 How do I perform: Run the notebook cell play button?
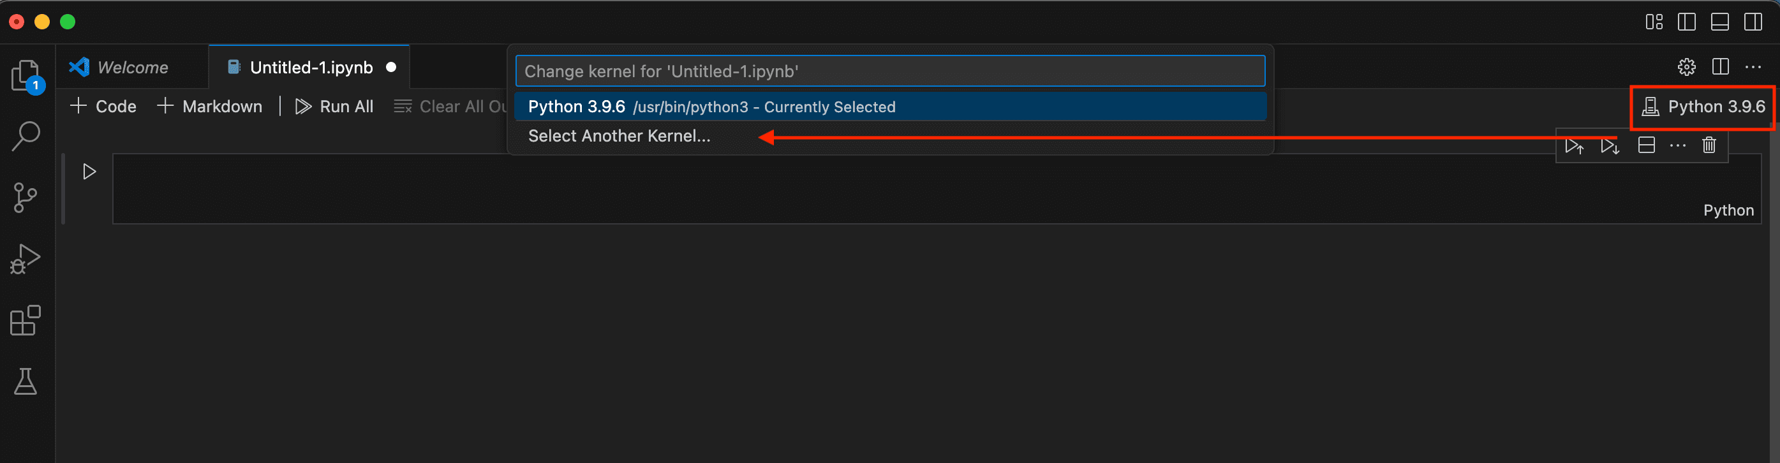click(x=89, y=172)
